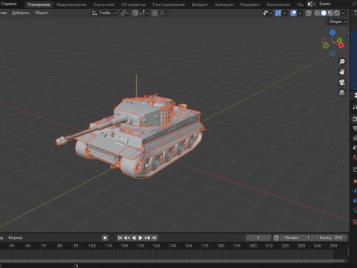
Task: Switch to the Композитинг workspace tab
Action: click(278, 4)
